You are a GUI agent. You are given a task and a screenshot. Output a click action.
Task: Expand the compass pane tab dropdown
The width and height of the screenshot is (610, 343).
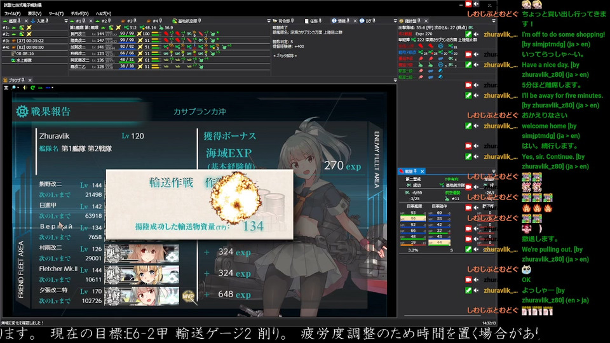[494, 21]
